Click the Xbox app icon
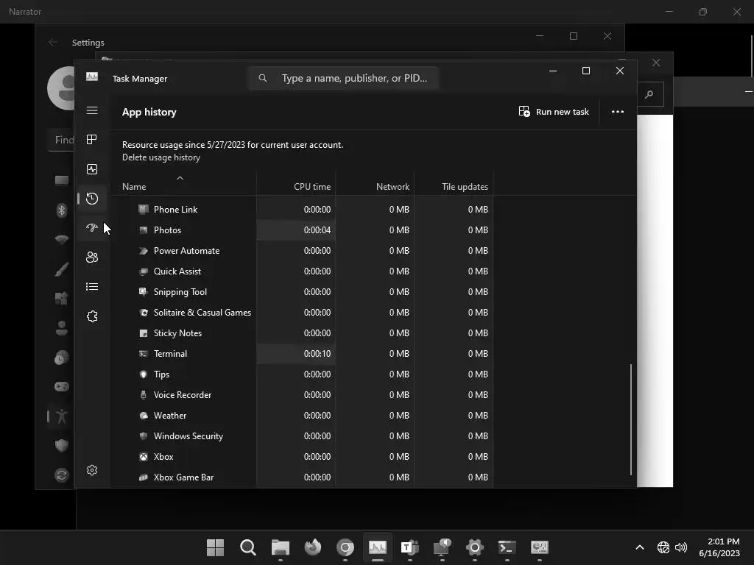754x565 pixels. [x=144, y=456]
